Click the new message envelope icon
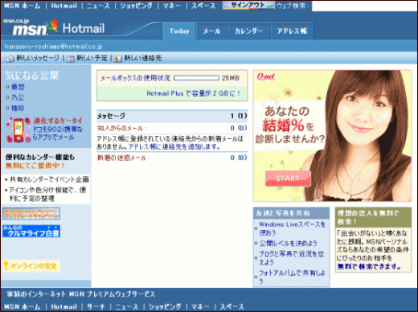 tap(10, 59)
